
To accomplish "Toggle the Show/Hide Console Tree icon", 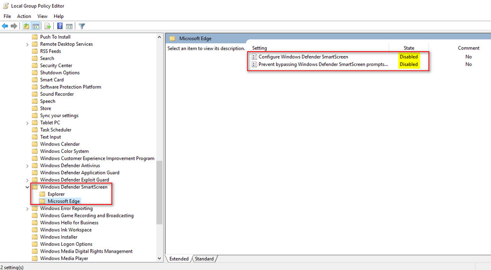I will [36, 26].
